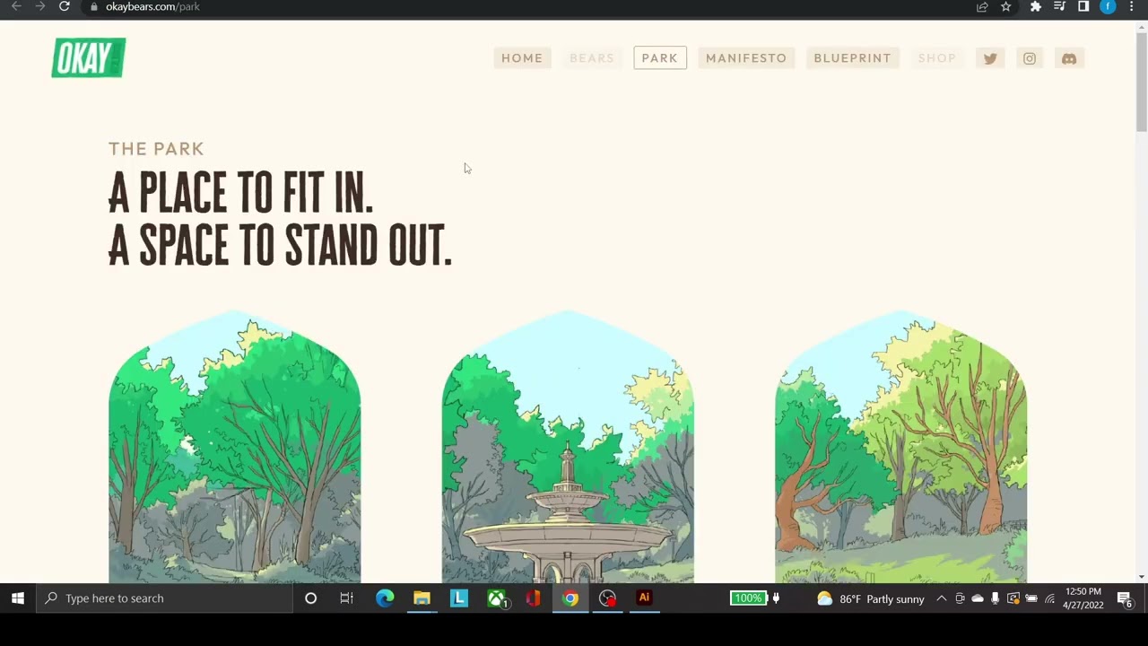The height and width of the screenshot is (646, 1148).
Task: Click the lock icon beside the URL
Action: pos(94,6)
